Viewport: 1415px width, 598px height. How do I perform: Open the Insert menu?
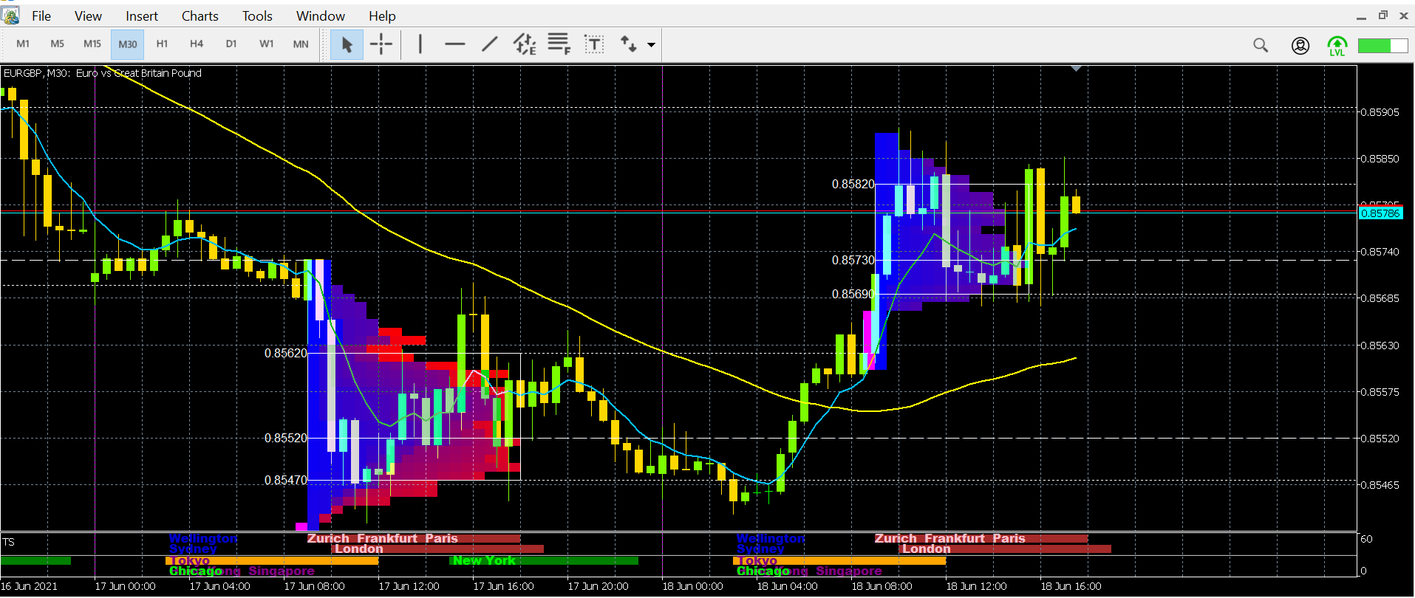click(x=142, y=16)
